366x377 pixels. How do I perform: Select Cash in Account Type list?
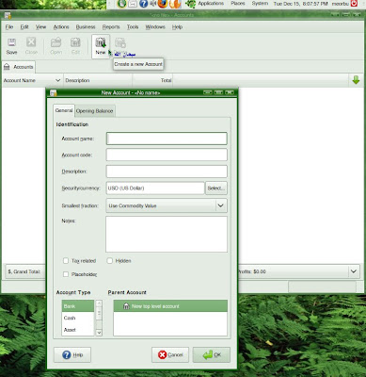pos(78,318)
